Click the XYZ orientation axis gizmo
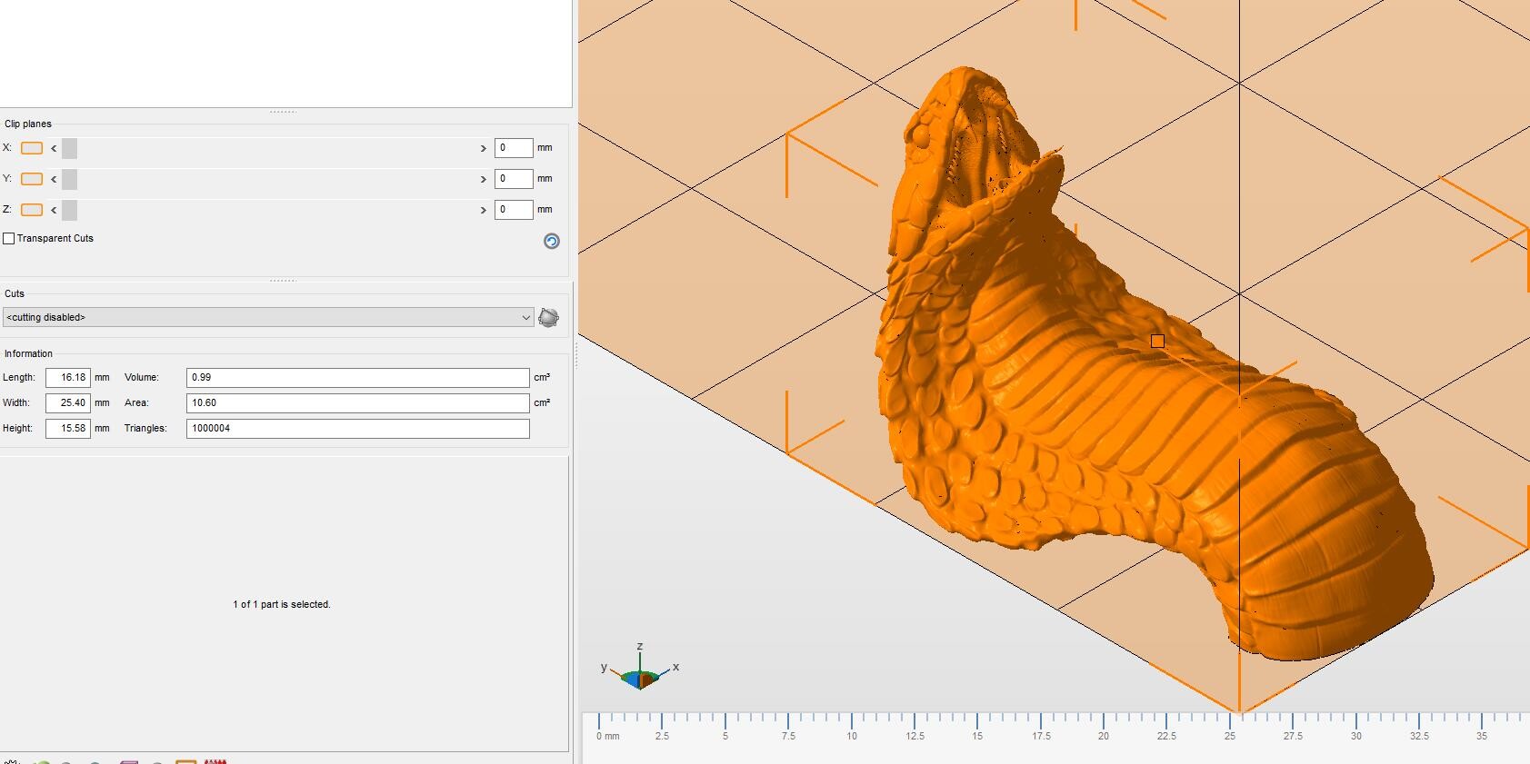Image resolution: width=1530 pixels, height=764 pixels. [x=640, y=669]
